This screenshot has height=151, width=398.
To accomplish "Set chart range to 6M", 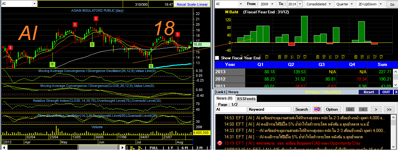I will point(185,148).
